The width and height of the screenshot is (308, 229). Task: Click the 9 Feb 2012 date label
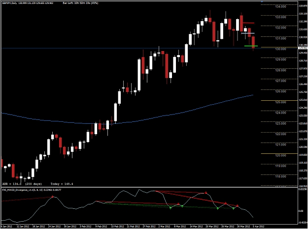tap(101, 227)
